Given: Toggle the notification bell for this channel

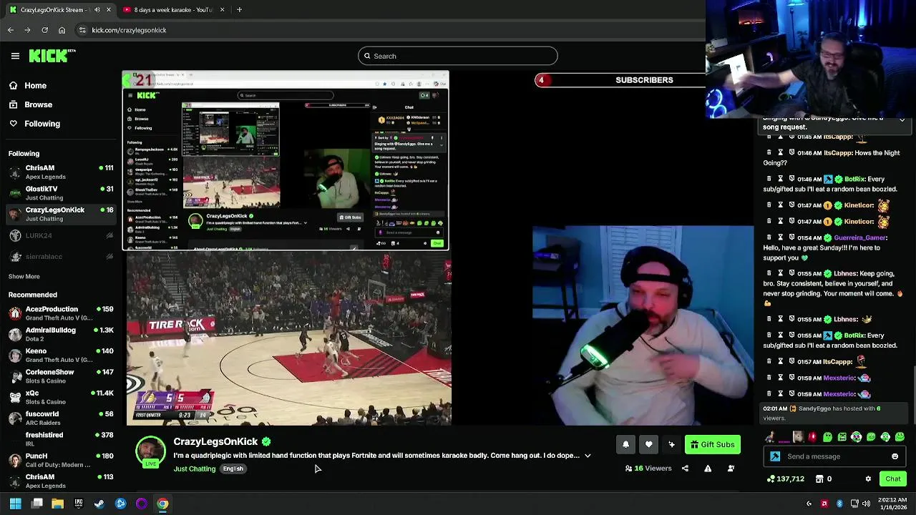Looking at the screenshot, I should [625, 445].
